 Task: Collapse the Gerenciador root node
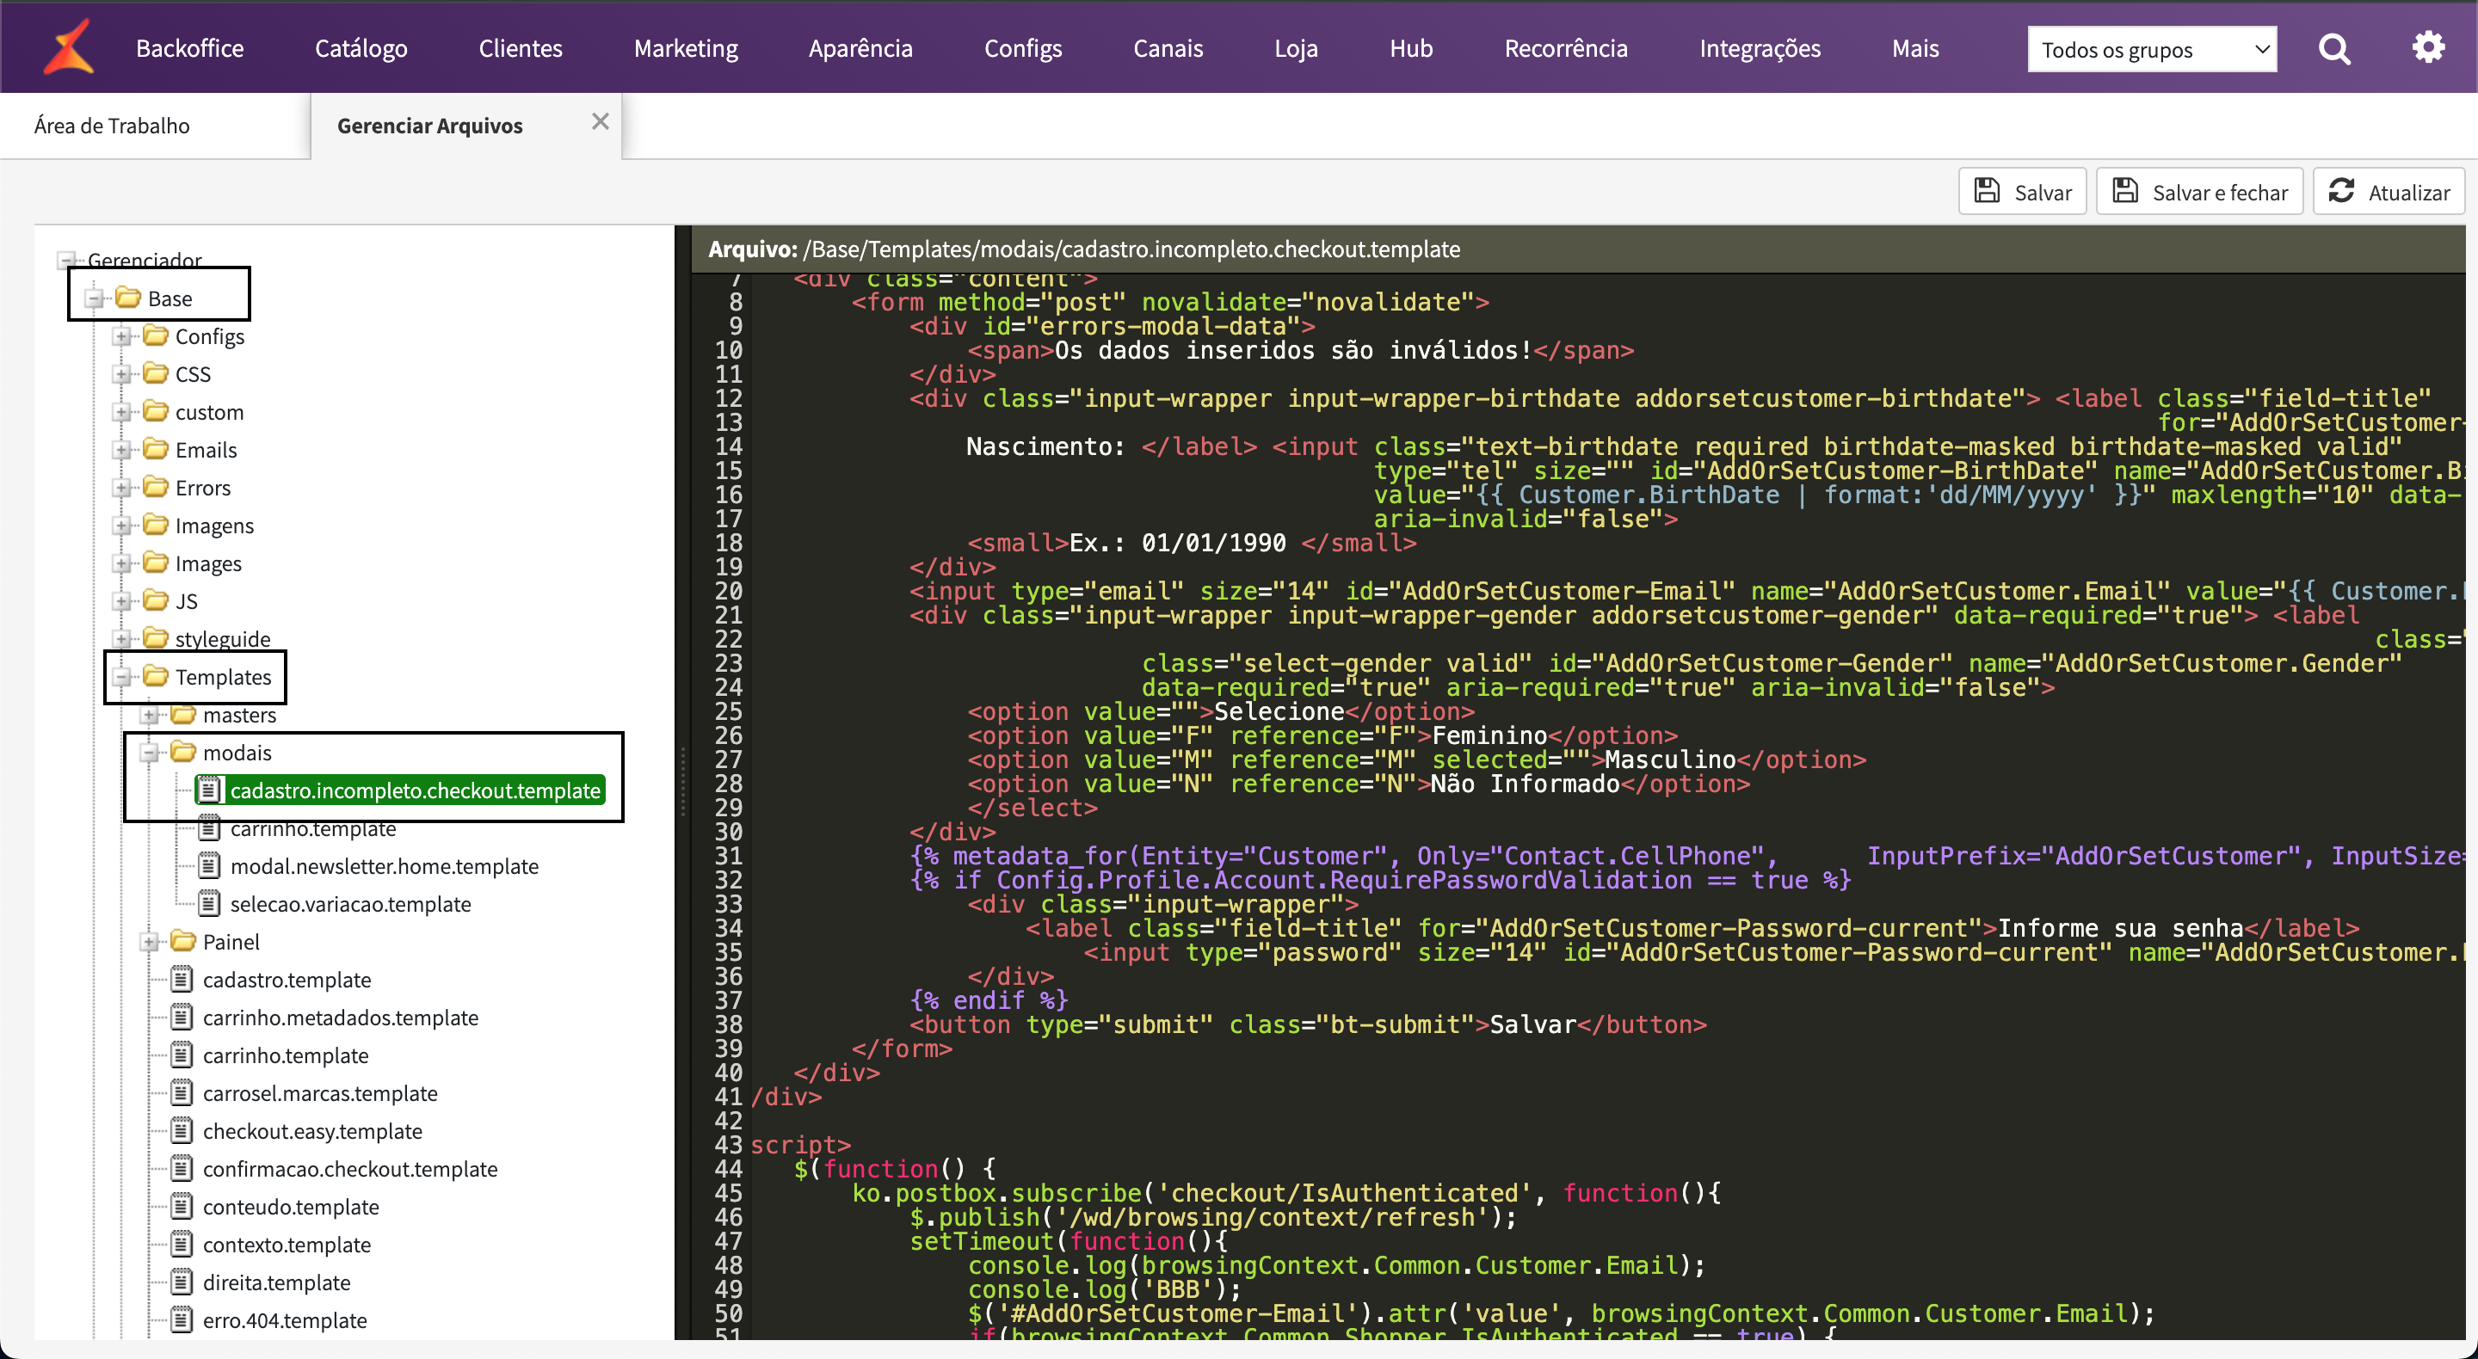[x=66, y=260]
